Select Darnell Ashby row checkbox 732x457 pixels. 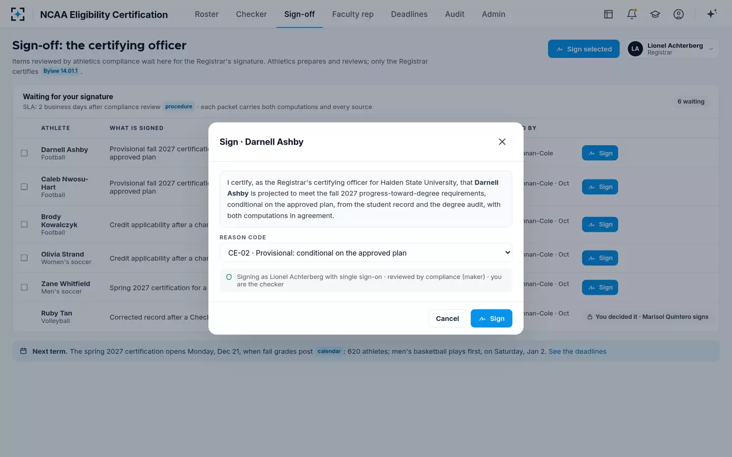point(24,153)
